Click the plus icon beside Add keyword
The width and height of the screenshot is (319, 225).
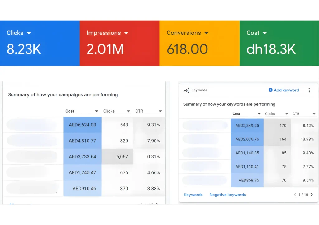[x=270, y=90]
